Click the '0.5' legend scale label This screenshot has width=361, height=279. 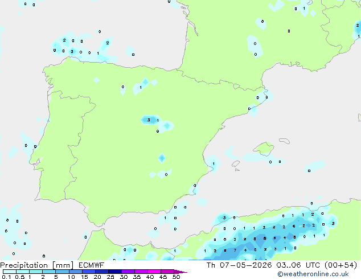[x=19, y=277]
